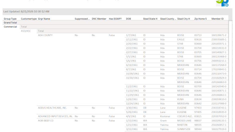235x132 pixels.
Task: Select the ADA COUNTY group name
Action: pos(45,35)
